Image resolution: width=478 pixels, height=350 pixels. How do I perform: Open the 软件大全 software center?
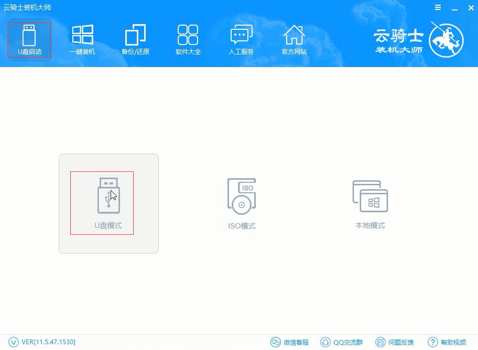click(188, 38)
